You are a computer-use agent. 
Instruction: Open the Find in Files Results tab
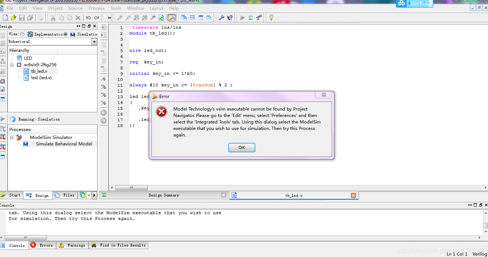click(x=118, y=245)
